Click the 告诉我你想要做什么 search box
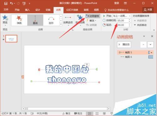 (116, 10)
